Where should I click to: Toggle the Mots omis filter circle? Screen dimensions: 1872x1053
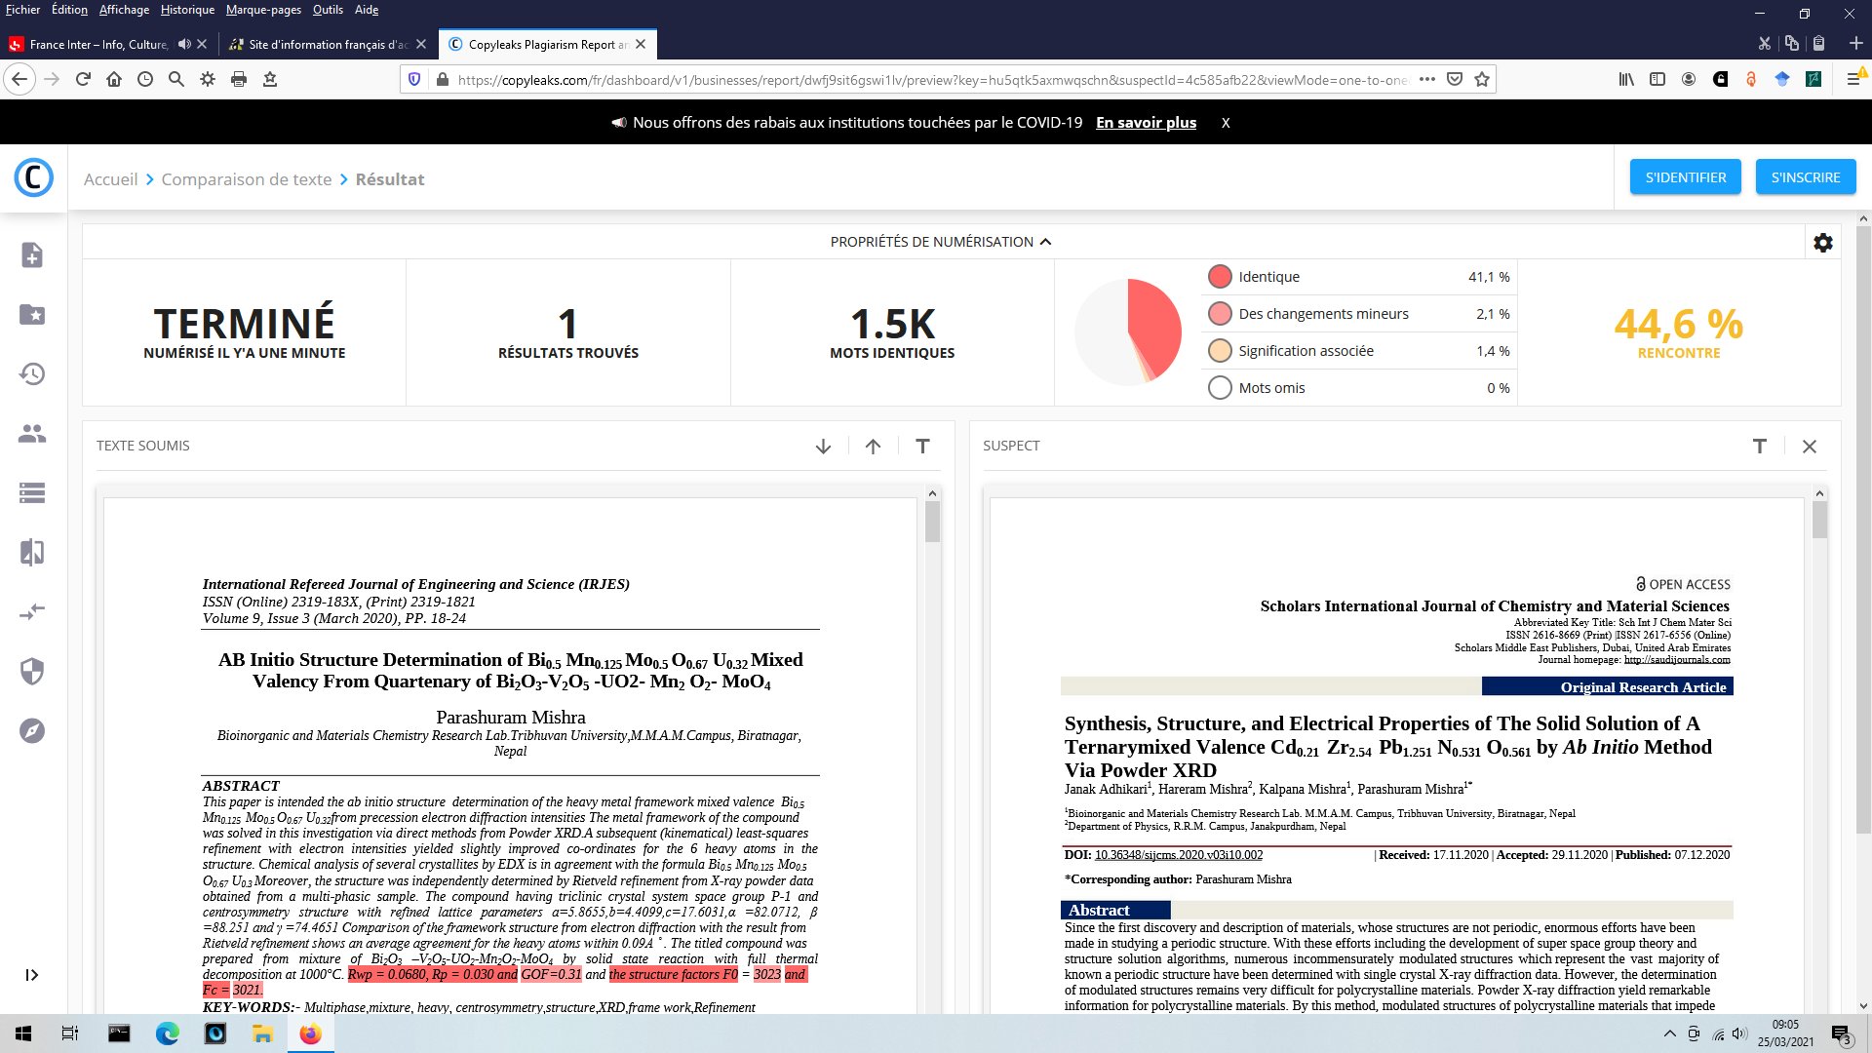click(x=1220, y=388)
